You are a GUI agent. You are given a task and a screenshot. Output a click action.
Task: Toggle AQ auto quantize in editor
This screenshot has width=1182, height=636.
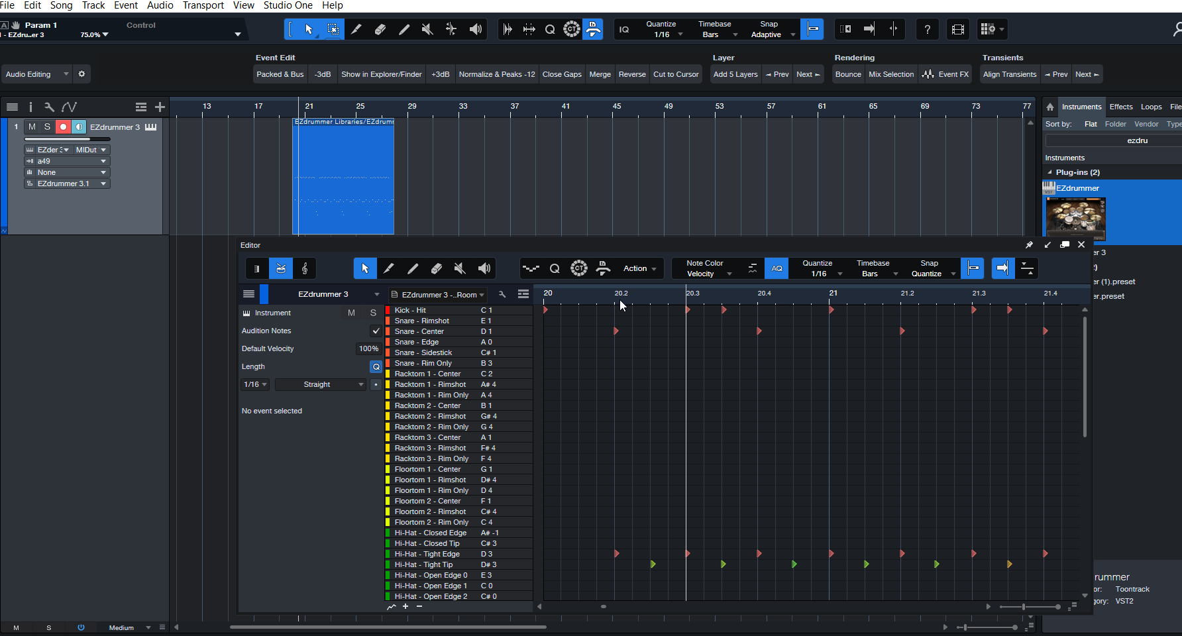coord(777,268)
